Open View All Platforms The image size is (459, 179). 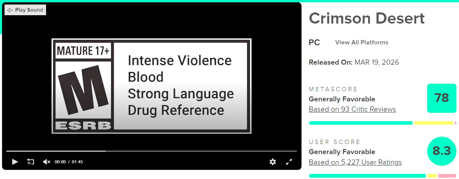(x=362, y=42)
